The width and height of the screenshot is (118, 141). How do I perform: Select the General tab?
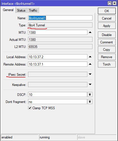8,10
